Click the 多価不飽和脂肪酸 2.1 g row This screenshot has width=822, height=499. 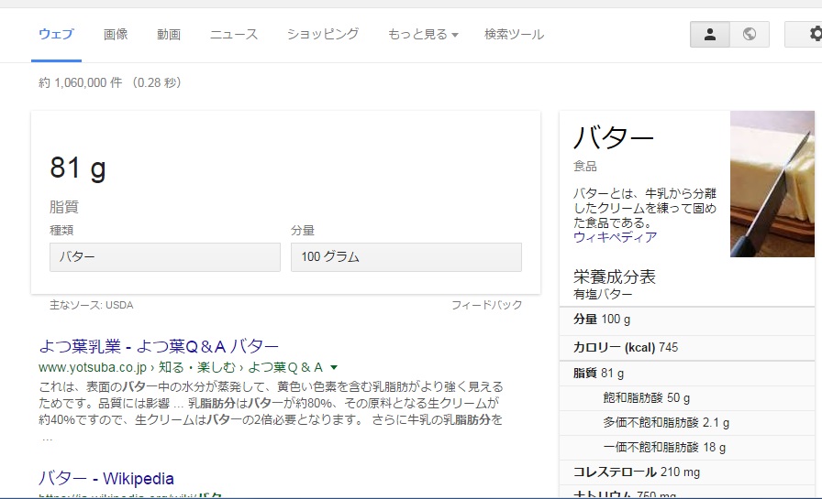[x=687, y=423]
